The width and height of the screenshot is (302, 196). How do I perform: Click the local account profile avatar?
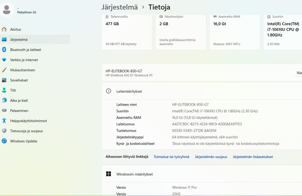pyautogui.click(x=7, y=10)
